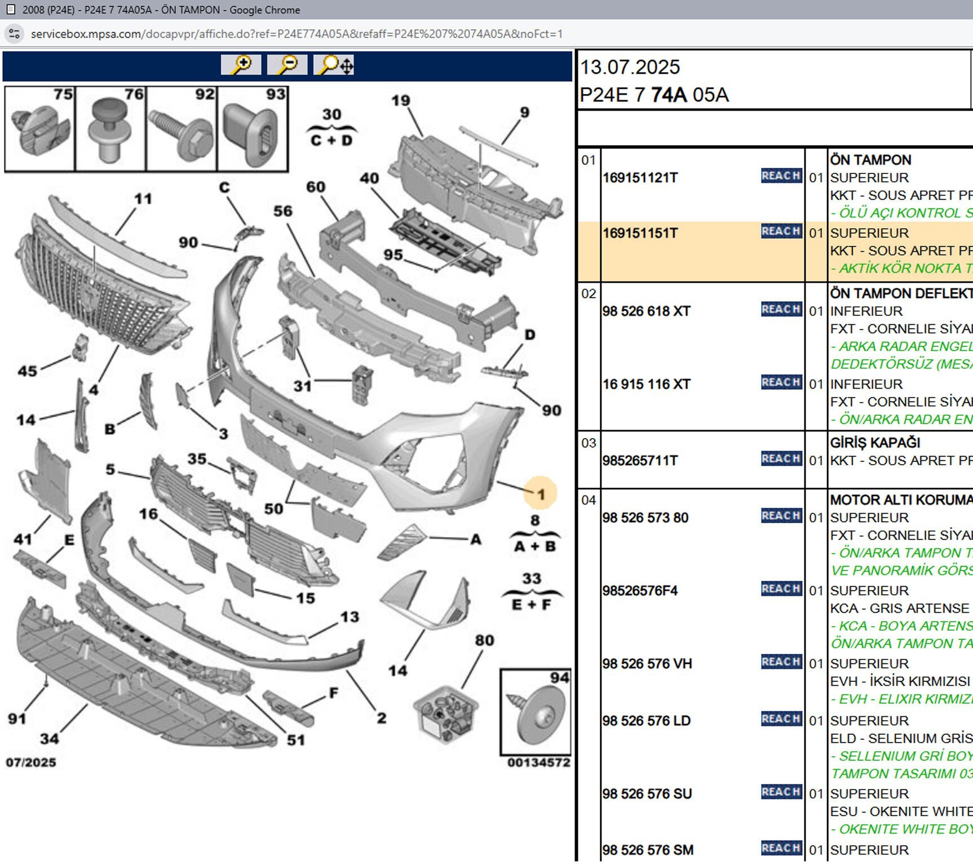This screenshot has height=865, width=973.
Task: Click the zoom in magnifier icon
Action: click(241, 65)
